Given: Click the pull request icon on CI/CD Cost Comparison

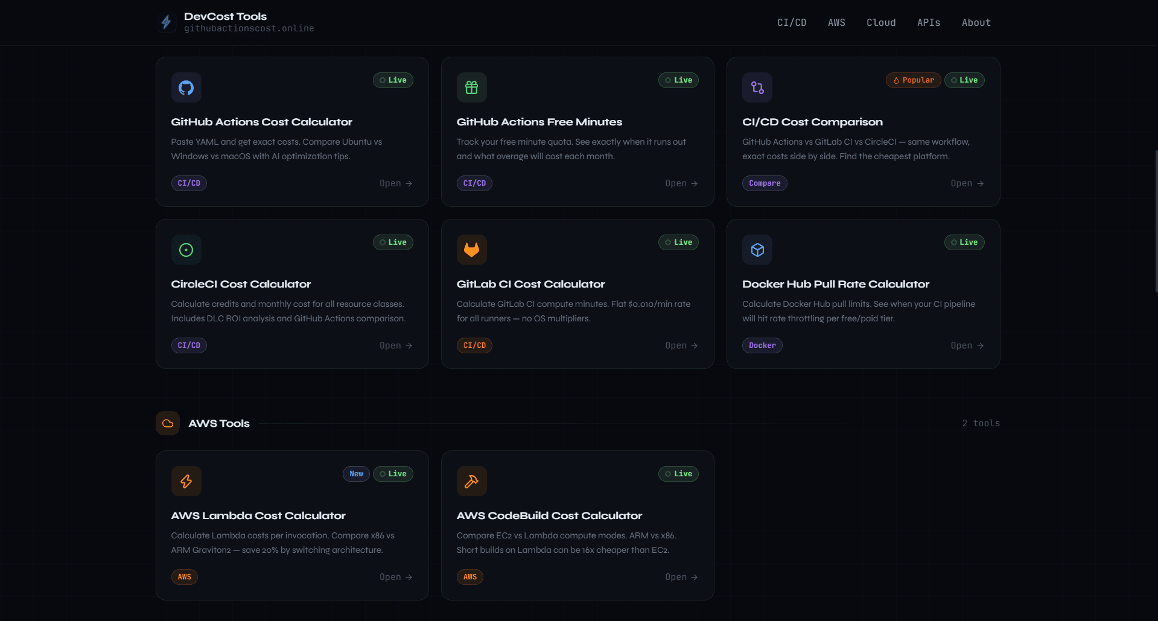Looking at the screenshot, I should tap(757, 87).
